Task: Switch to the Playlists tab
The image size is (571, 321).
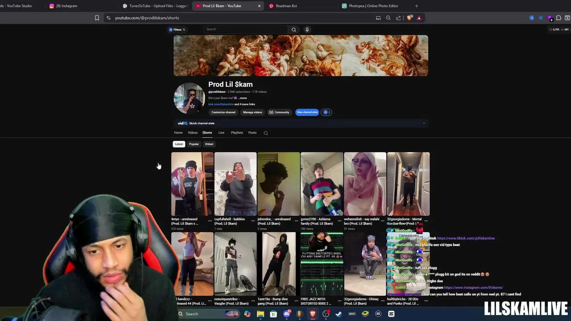Action: [237, 132]
